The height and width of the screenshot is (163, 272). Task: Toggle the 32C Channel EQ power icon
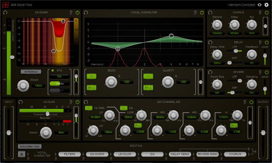pyautogui.click(x=251, y=102)
